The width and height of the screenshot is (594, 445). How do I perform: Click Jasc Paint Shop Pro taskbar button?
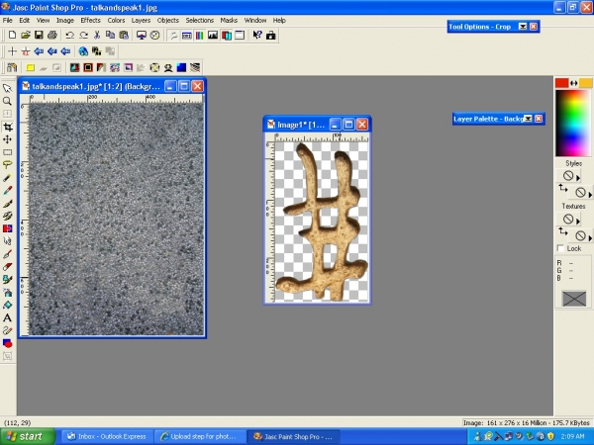click(293, 437)
